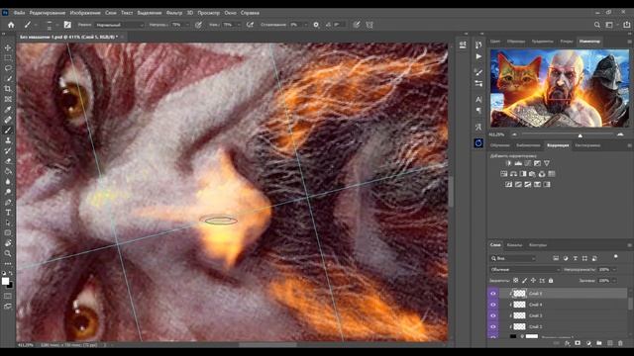Open the brush opacity dropdown arrow

pos(187,25)
